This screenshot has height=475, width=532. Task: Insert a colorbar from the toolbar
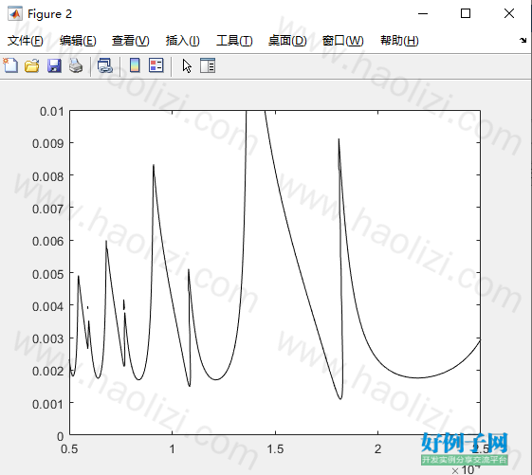135,65
